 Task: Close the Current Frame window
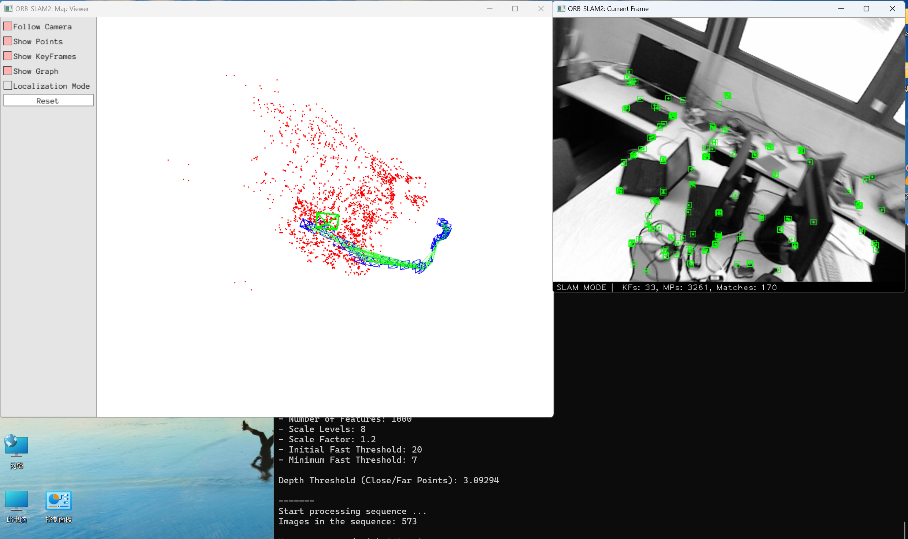click(892, 8)
